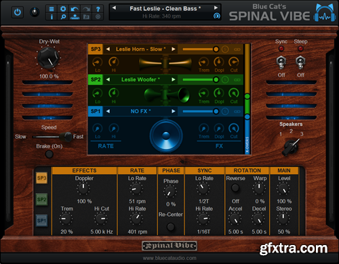Toggle the Sync toggle switch
Screen dimensions: 339x264
tap(281, 62)
